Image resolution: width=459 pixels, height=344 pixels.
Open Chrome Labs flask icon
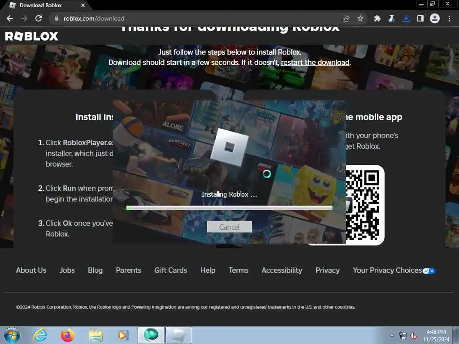[391, 18]
